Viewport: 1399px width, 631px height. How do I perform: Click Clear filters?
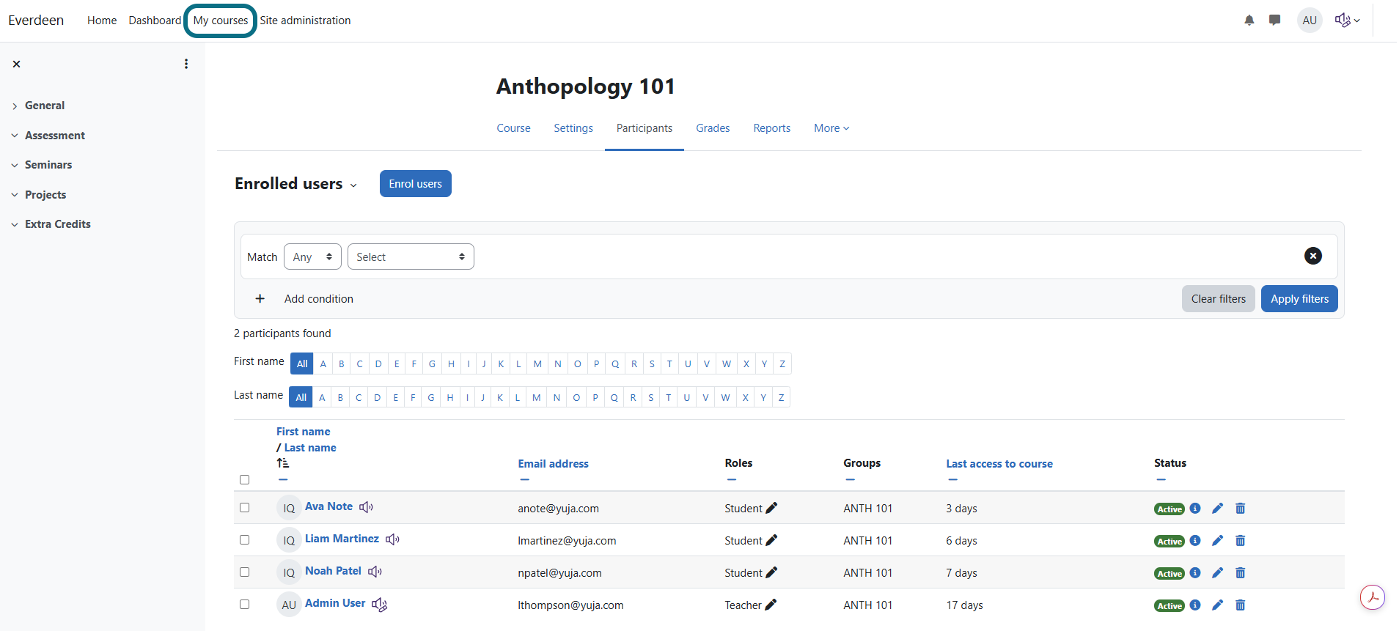1219,299
